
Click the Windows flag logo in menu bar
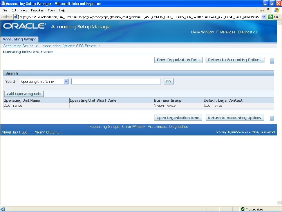(x=277, y=10)
